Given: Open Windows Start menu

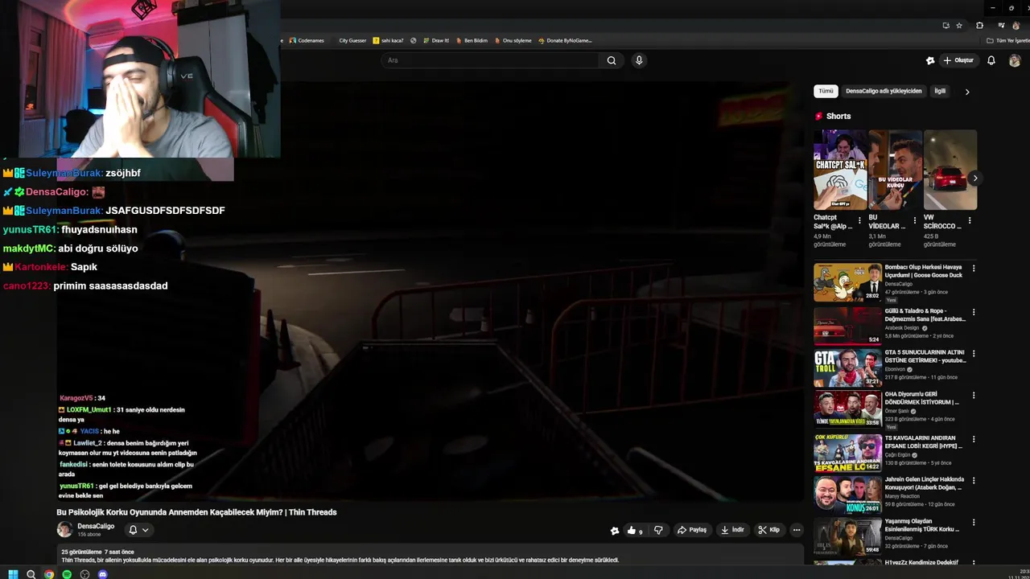Looking at the screenshot, I should click(x=13, y=574).
